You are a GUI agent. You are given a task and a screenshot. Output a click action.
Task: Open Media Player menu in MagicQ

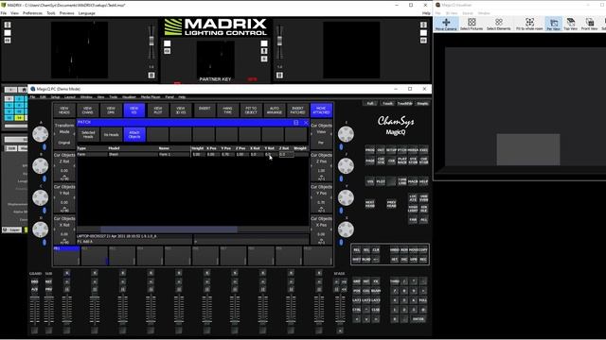tap(151, 97)
